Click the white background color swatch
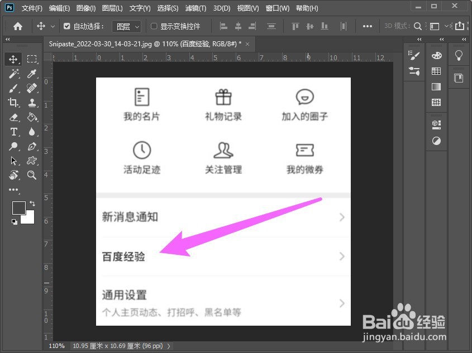Screen dimensions: 472x353 [x=29, y=218]
